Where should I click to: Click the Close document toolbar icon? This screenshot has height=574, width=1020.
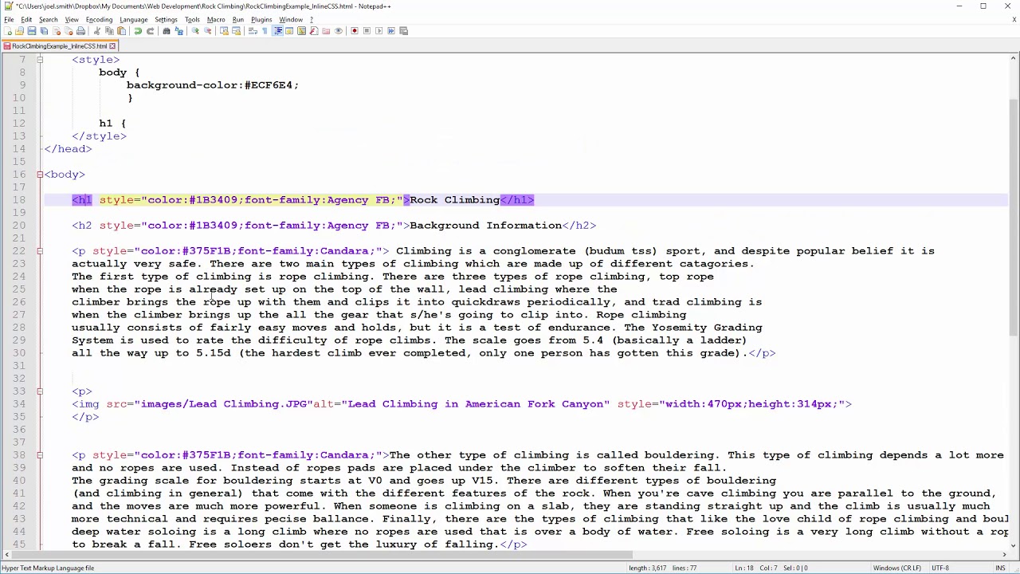pos(57,31)
